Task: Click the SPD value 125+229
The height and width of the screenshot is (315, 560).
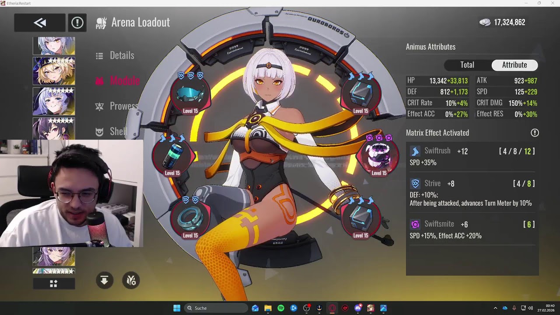Action: 525,92
